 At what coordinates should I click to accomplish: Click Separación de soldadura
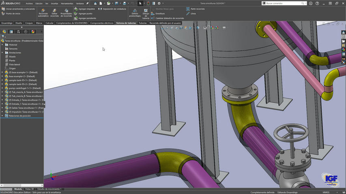point(112,9)
